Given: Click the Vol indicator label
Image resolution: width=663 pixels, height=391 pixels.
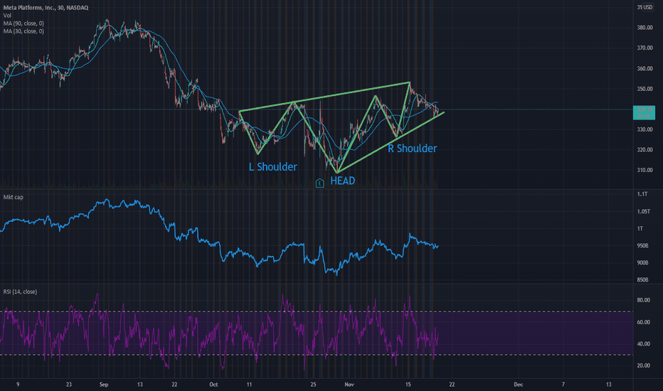Looking at the screenshot, I should click(x=7, y=16).
